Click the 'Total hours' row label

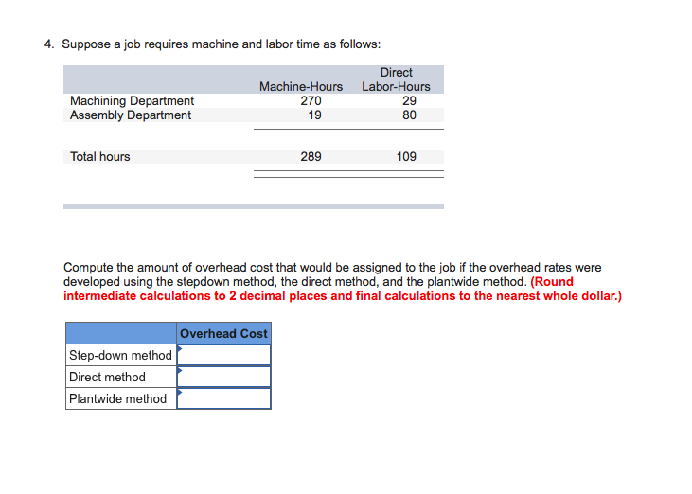tap(100, 156)
